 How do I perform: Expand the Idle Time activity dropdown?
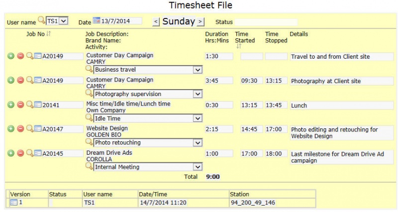tap(198, 118)
